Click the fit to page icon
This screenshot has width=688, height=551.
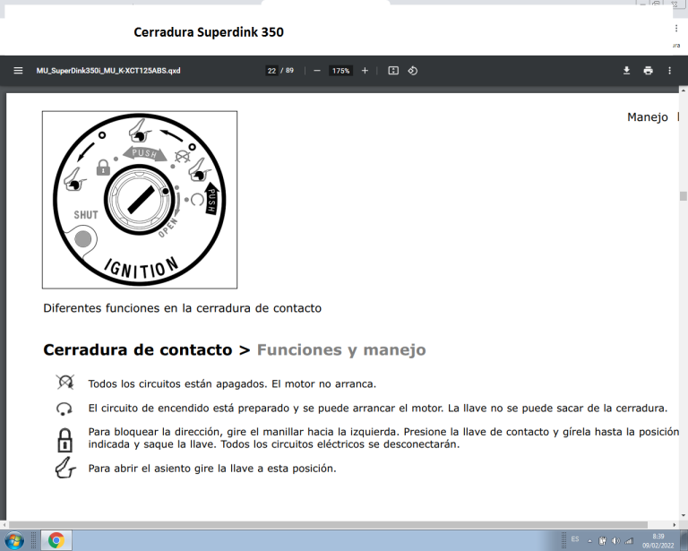pyautogui.click(x=393, y=71)
